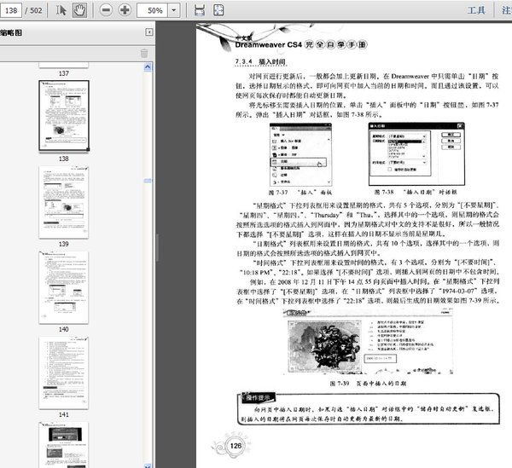Screen dimensions: 512x468
Task: Click the pane divider grip handle
Action: tap(157, 248)
